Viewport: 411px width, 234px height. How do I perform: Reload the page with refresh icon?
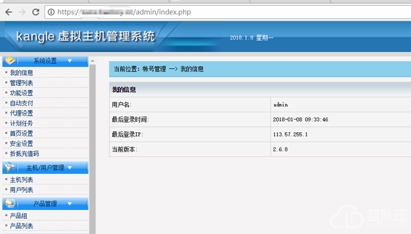(36, 12)
